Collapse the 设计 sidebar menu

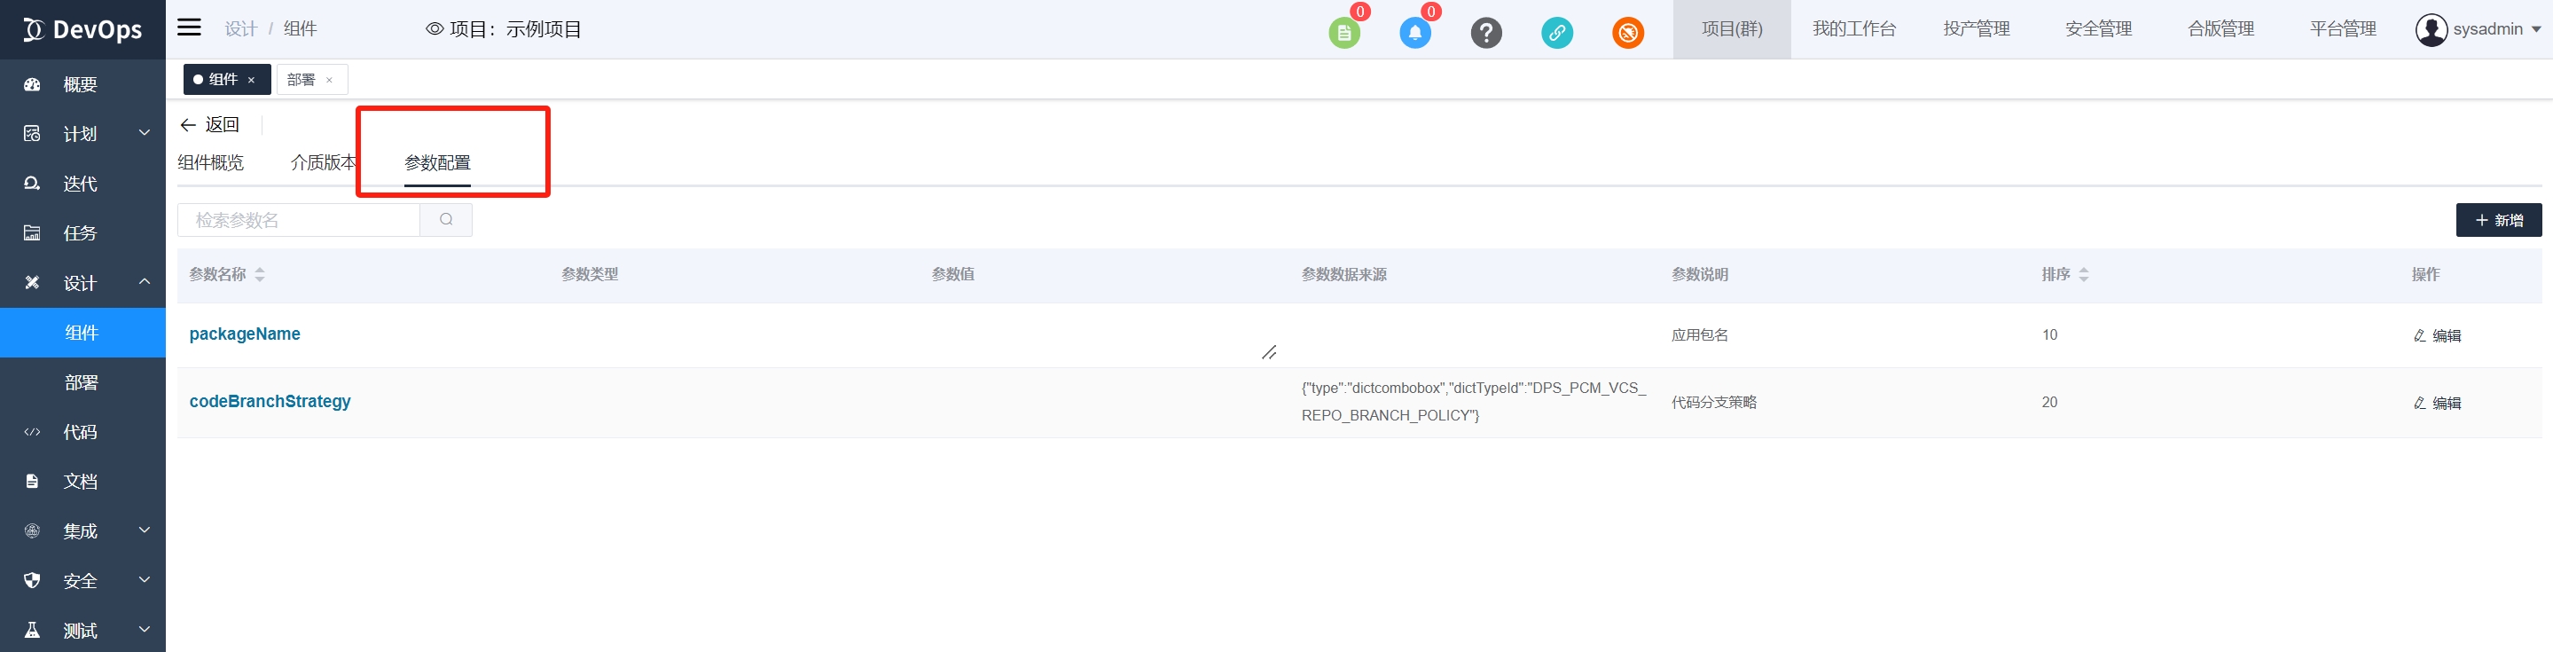82,283
